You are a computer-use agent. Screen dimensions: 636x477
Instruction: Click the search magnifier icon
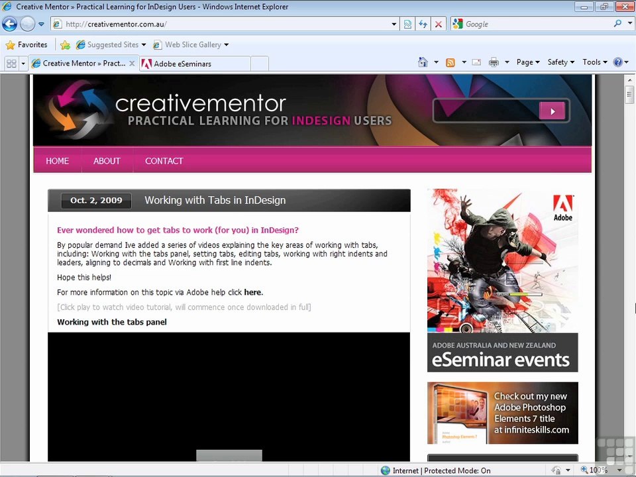(617, 24)
